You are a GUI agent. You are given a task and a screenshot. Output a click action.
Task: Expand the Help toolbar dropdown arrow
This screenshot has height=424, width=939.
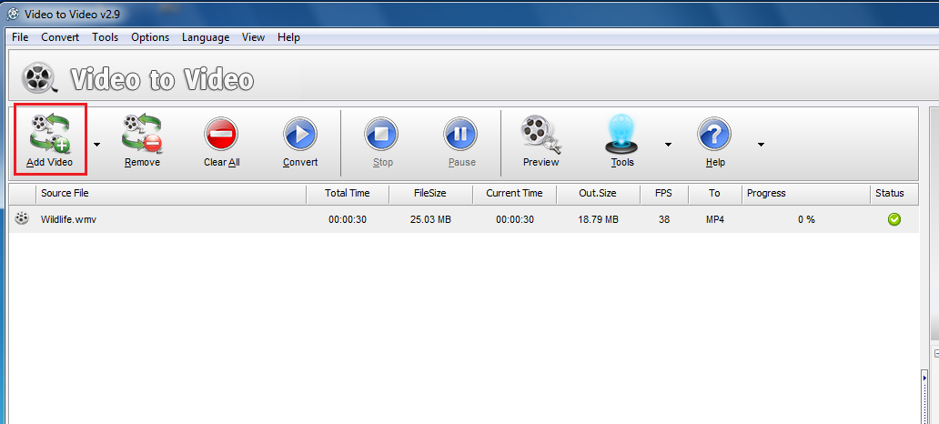[761, 144]
